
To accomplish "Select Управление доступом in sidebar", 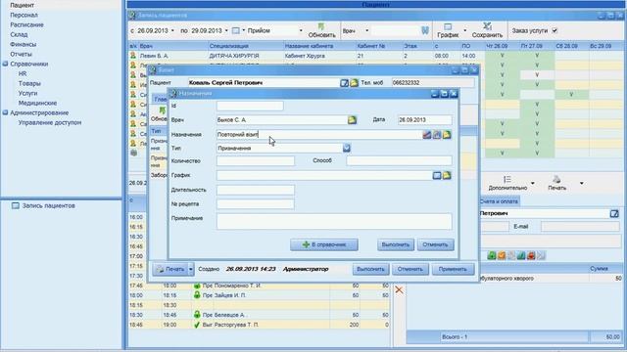I will coord(50,123).
